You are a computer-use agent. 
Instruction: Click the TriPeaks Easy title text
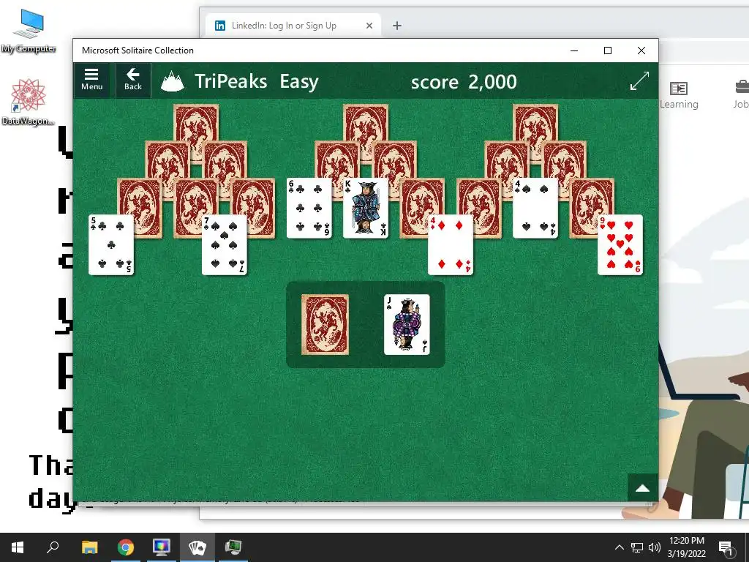pyautogui.click(x=257, y=81)
